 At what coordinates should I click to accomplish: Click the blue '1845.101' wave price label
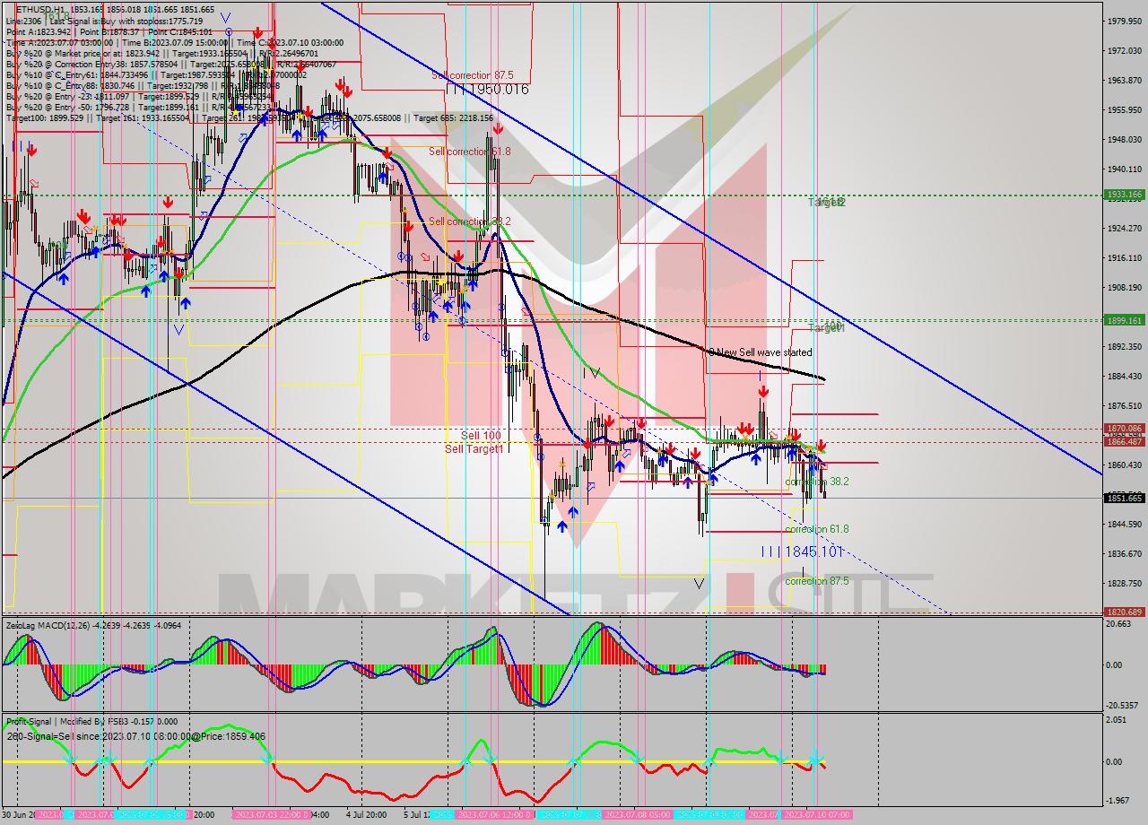coord(813,551)
